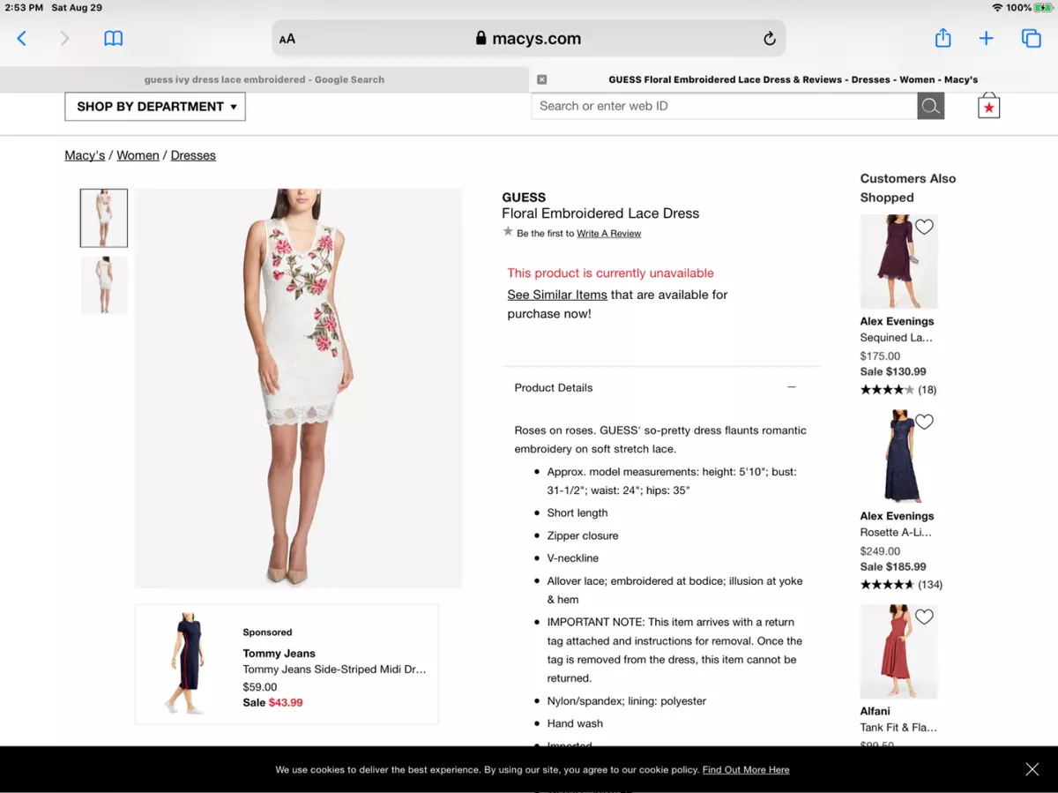1058x793 pixels.
Task: Reload the page with refresh icon
Action: click(x=769, y=38)
